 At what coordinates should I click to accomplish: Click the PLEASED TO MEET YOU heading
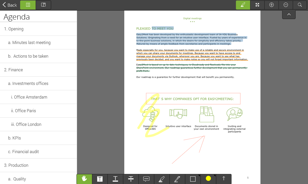(155, 29)
